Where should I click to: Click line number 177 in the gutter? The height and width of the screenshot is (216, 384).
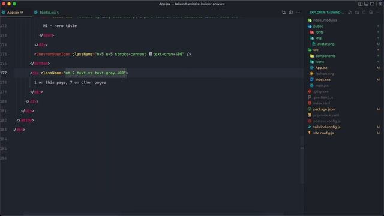pos(4,73)
